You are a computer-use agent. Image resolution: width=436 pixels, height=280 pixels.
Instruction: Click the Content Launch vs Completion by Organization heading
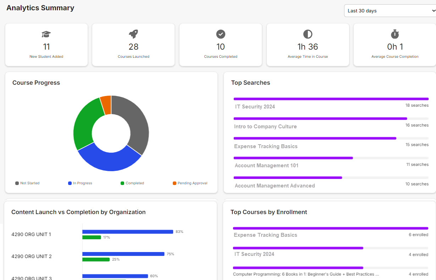(78, 212)
